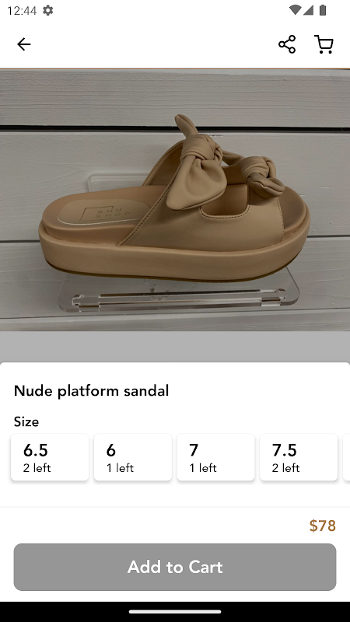Select size 7.5 with 2 left
Viewport: 350px width, 622px height.
coord(299,457)
